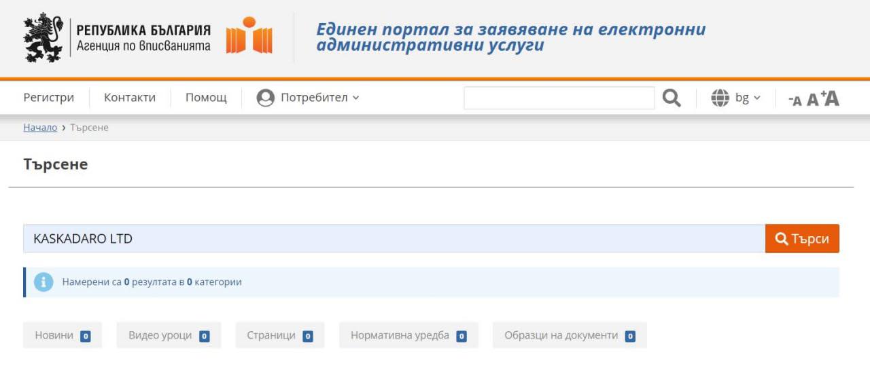Click the orange Registry Agency books logo
Viewport: 870px width, 378px height.
249,37
